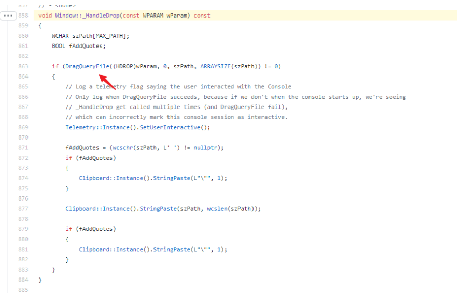The image size is (463, 293).
Task: Select line number 858
Action: 23,16
